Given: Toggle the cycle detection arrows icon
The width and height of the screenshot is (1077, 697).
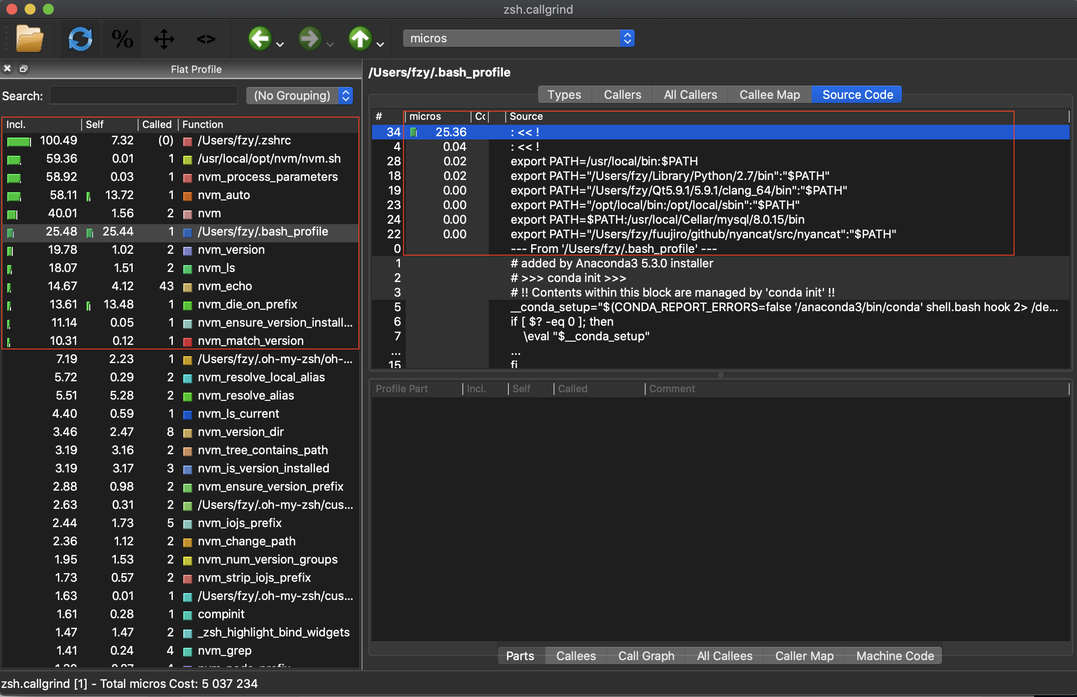Looking at the screenshot, I should point(164,39).
